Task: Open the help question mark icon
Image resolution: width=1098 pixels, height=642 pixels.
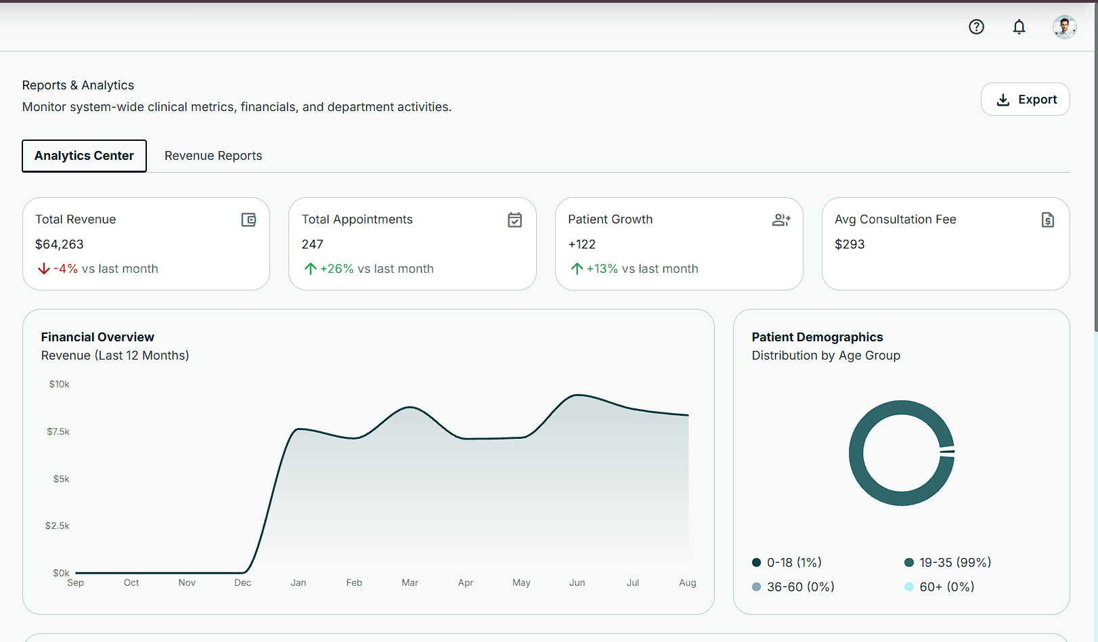Action: click(976, 27)
